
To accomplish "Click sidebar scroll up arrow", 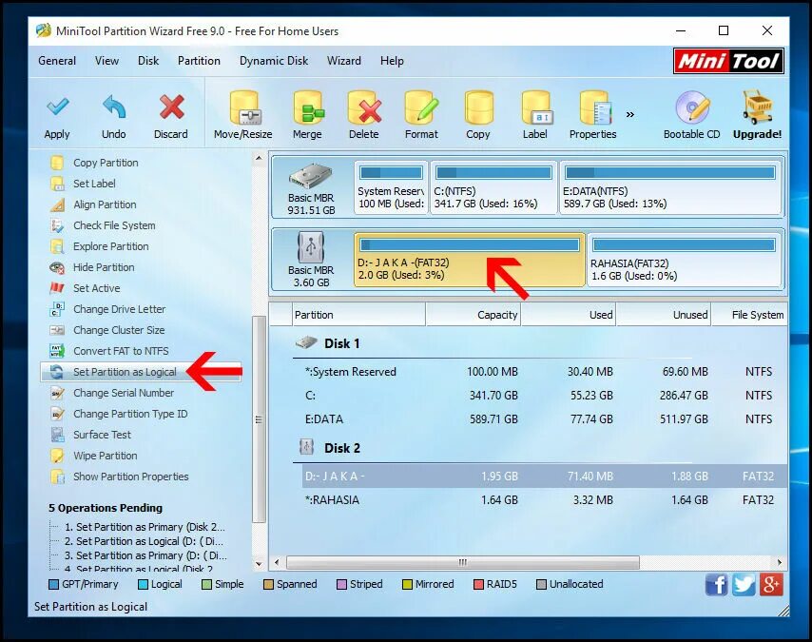I will 260,158.
